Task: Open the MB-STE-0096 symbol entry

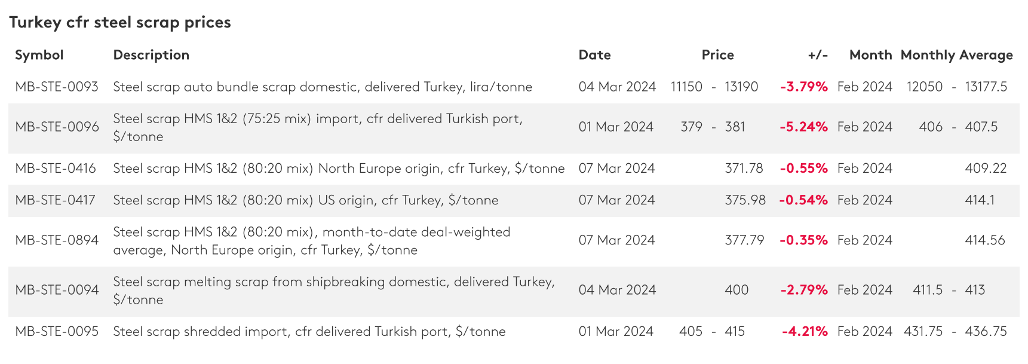Action: click(x=57, y=127)
